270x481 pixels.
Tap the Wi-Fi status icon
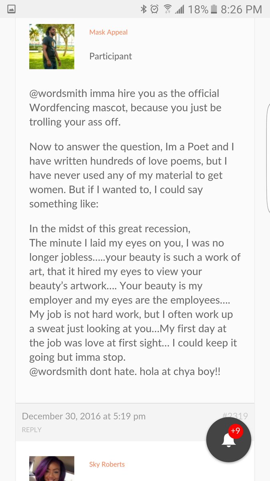tap(168, 9)
